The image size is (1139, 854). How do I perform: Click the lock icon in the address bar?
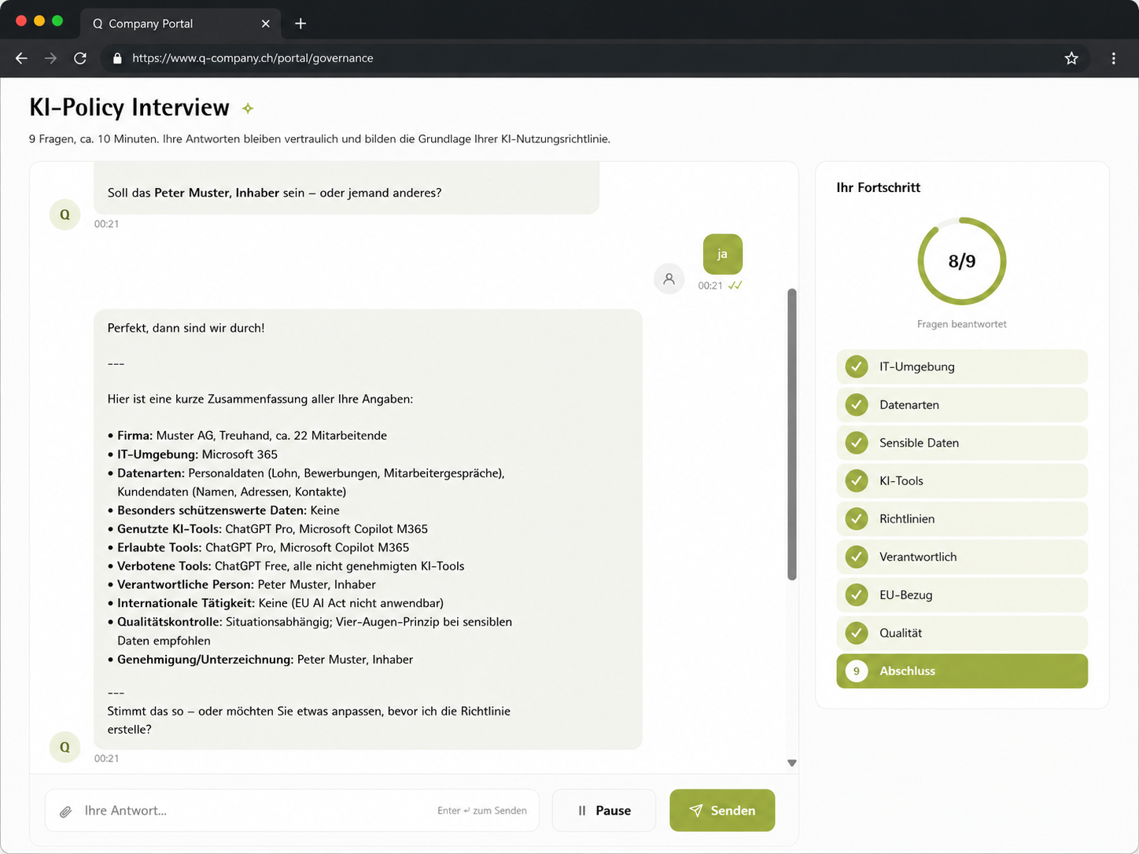117,58
